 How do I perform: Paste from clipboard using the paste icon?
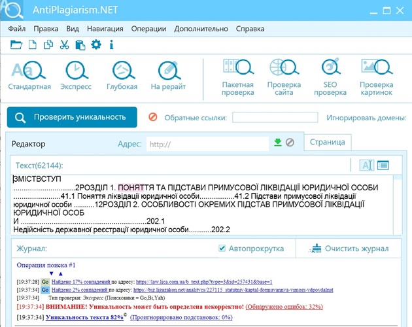(x=80, y=45)
